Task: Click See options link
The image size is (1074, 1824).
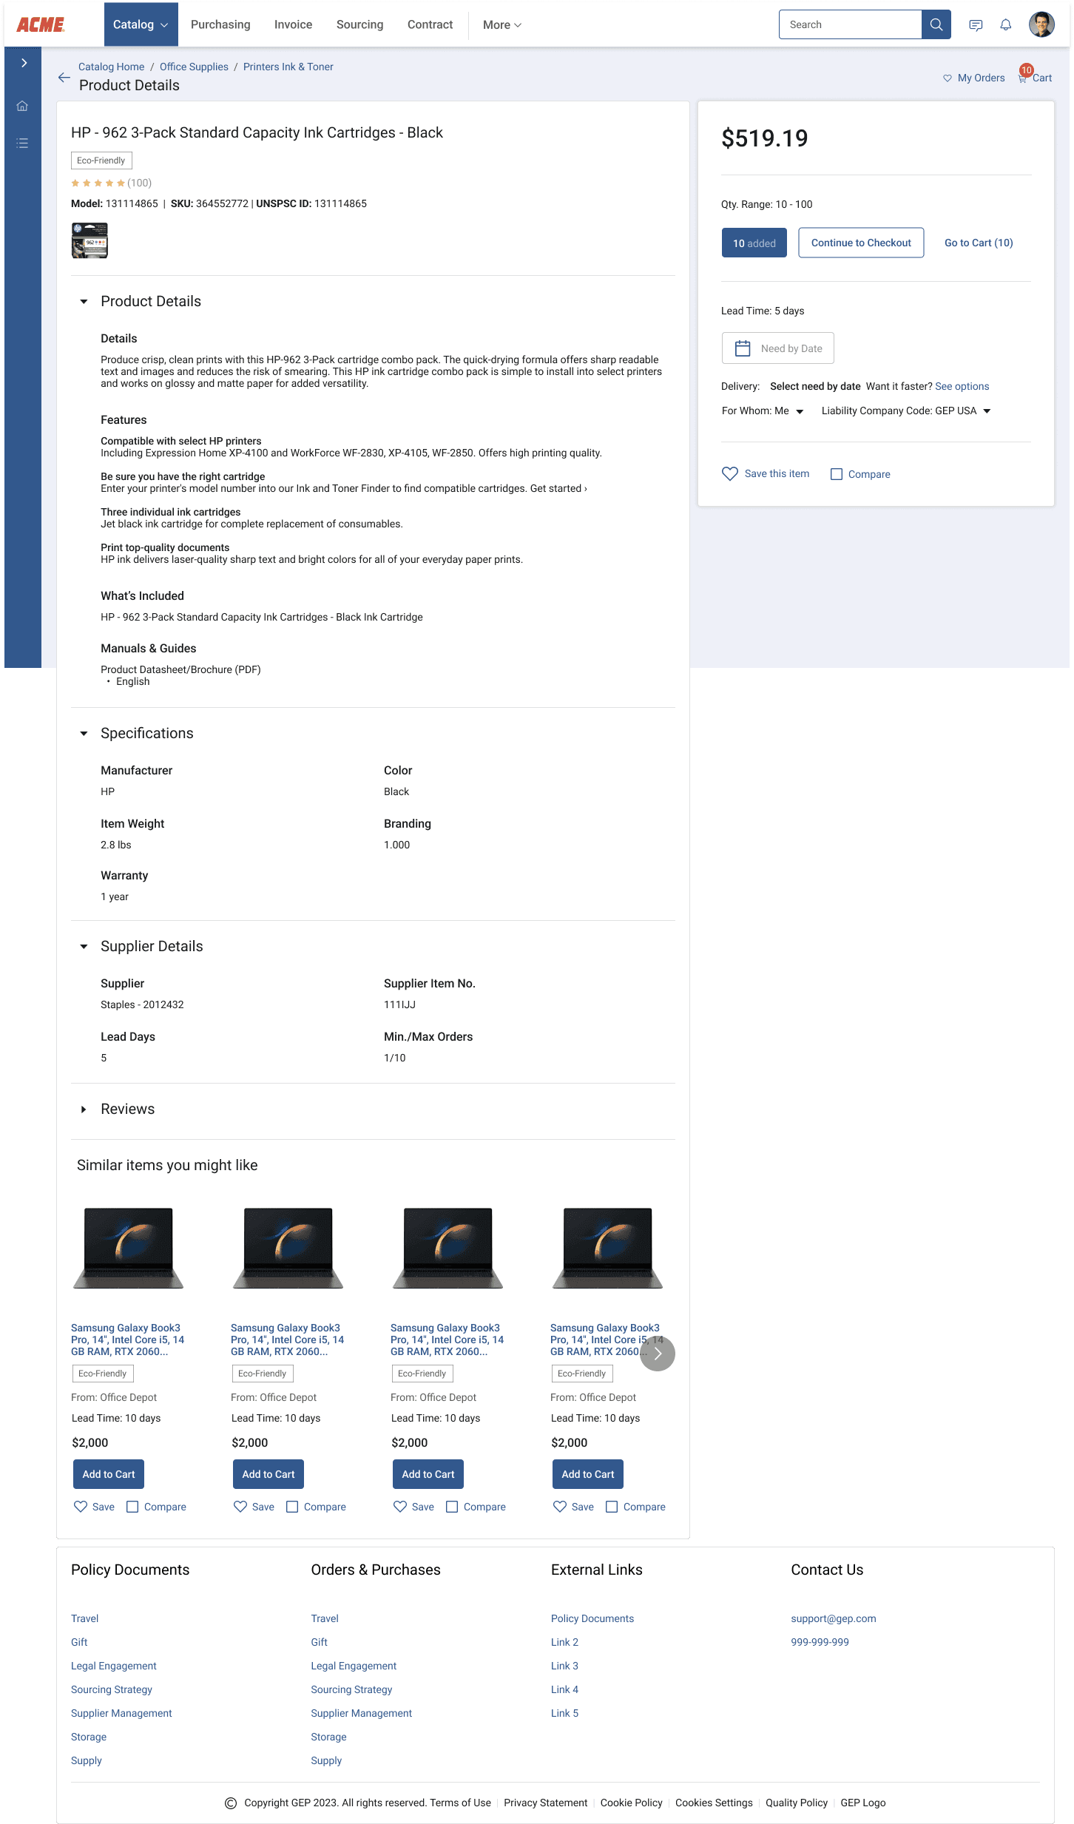Action: coord(962,386)
